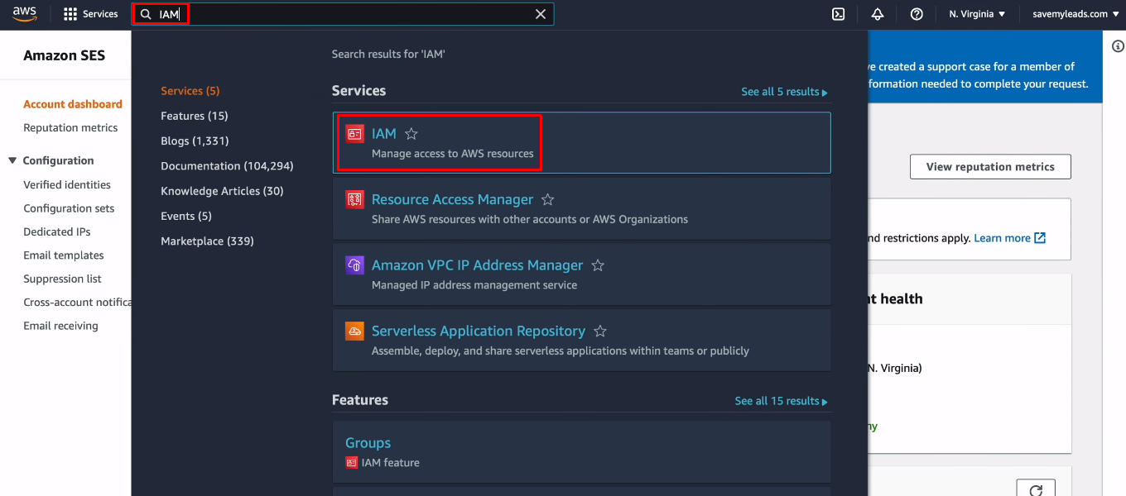Collapse the Configuration section
Viewport: 1126px width, 496px height.
point(12,160)
